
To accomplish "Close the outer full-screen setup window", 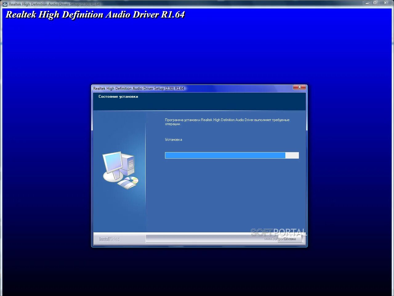I will coord(385,3).
